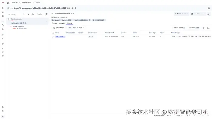The width and height of the screenshot is (212, 119).
Task: Open comments bubble icon near Annotate
Action: click(x=208, y=14)
